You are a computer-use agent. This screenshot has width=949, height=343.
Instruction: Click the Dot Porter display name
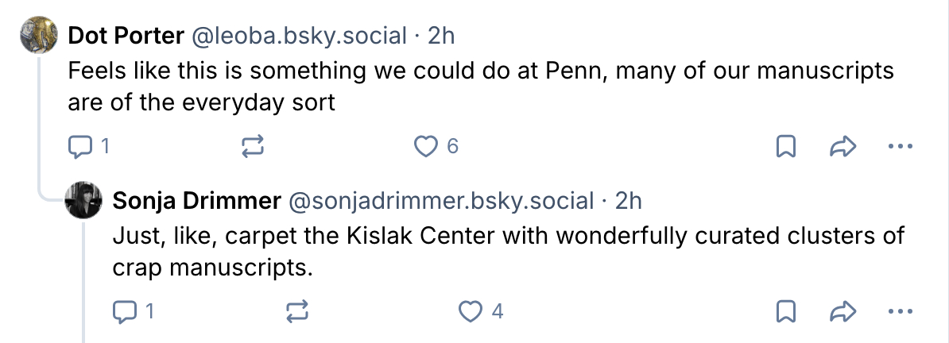point(126,36)
